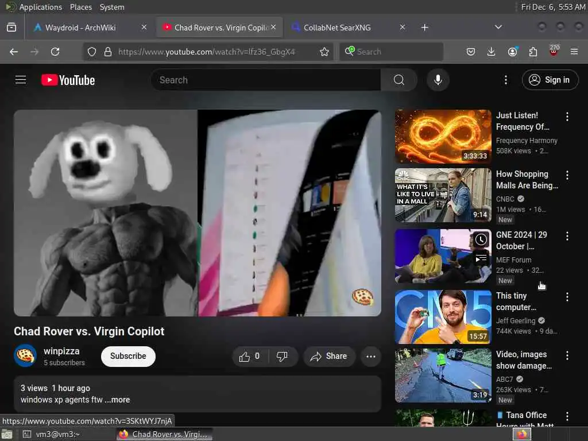The image size is (588, 441).
Task: Open What It's Like to Live in a Mall thumbnail
Action: 443,195
